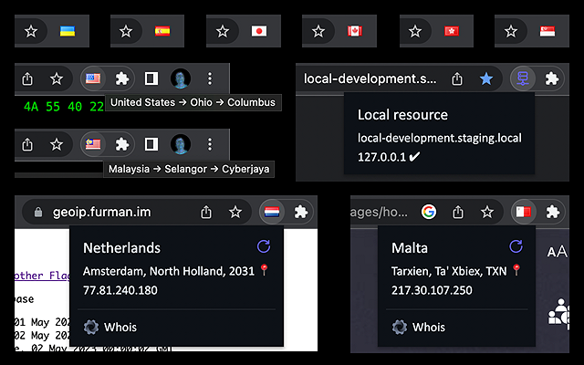Click the Ukraine flag extension icon
The height and width of the screenshot is (365, 584).
pyautogui.click(x=67, y=31)
